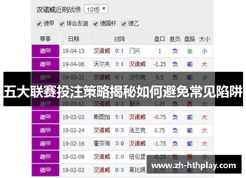Image resolution: width=246 pixels, height=178 pixels.
Task: Toggle the 球会友谊 checkbox
Action: click(62, 24)
